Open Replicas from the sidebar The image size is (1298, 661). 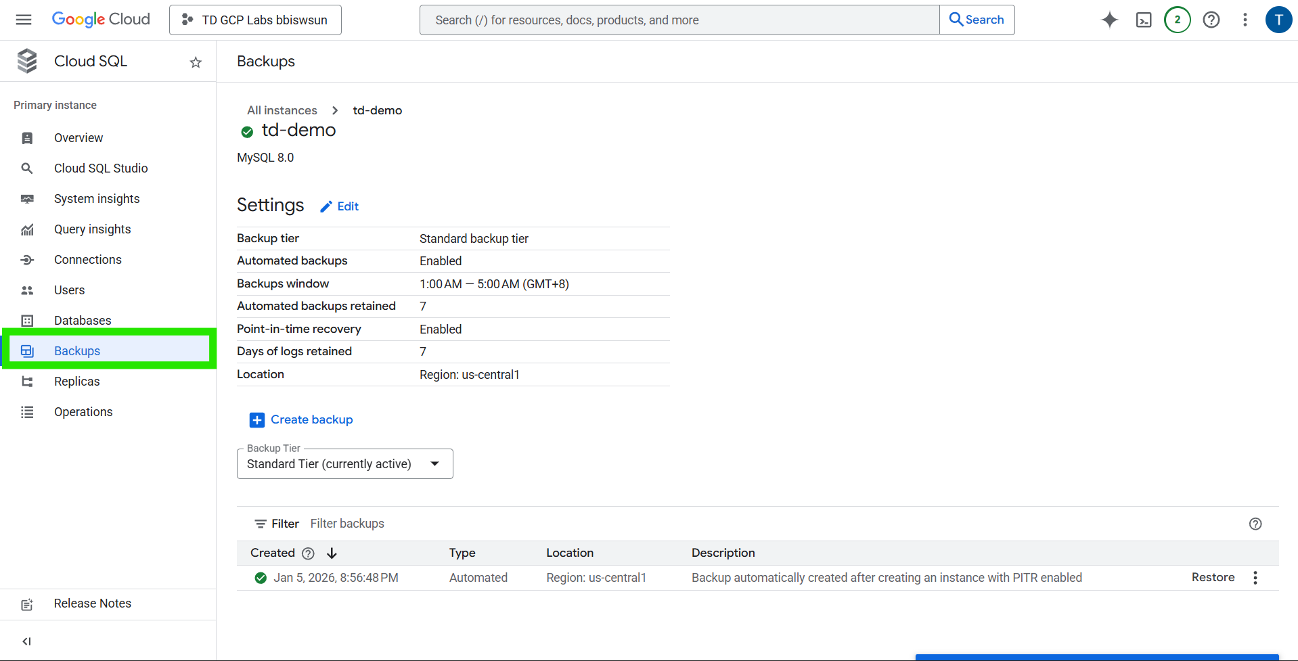tap(76, 382)
